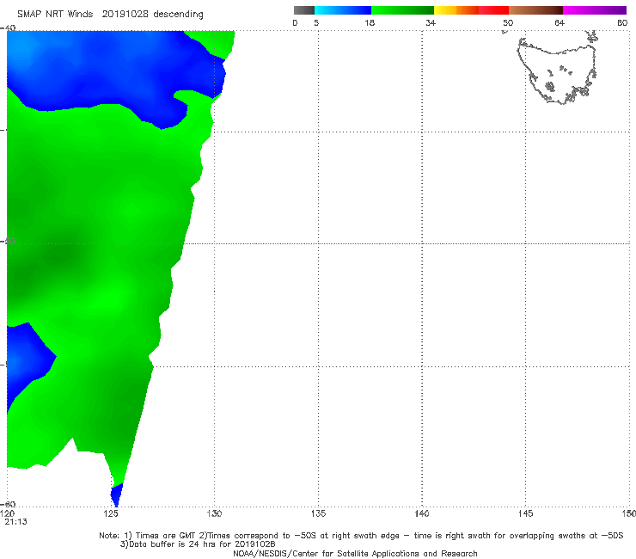Select the green segment of the color bar

tap(402, 10)
